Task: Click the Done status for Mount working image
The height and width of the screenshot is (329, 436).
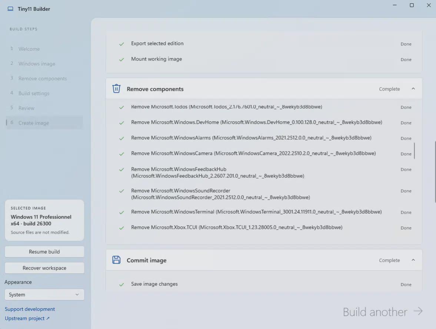Action: [406, 60]
